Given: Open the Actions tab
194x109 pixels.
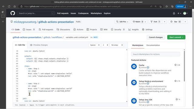Looking at the screenshot, I should tap(78, 30).
